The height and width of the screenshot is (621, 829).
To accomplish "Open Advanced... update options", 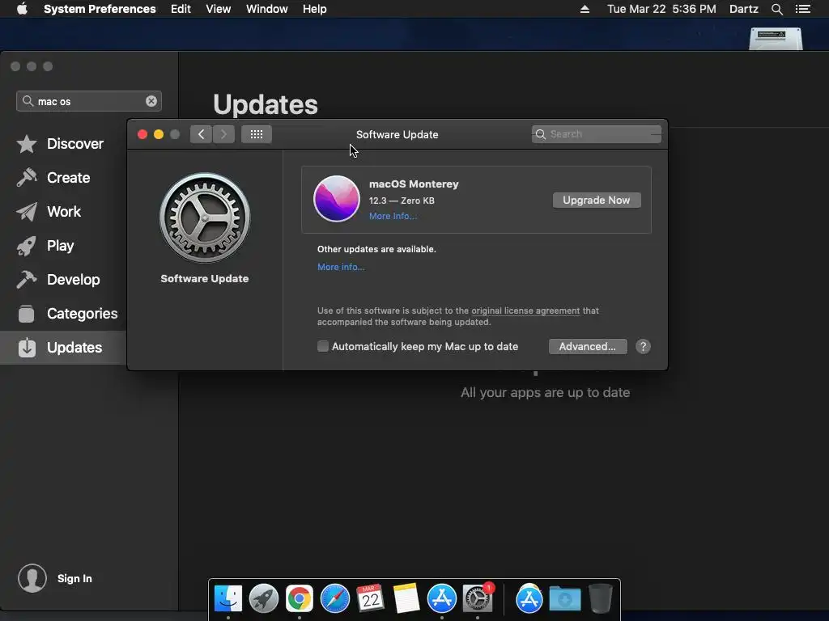I will [x=588, y=346].
